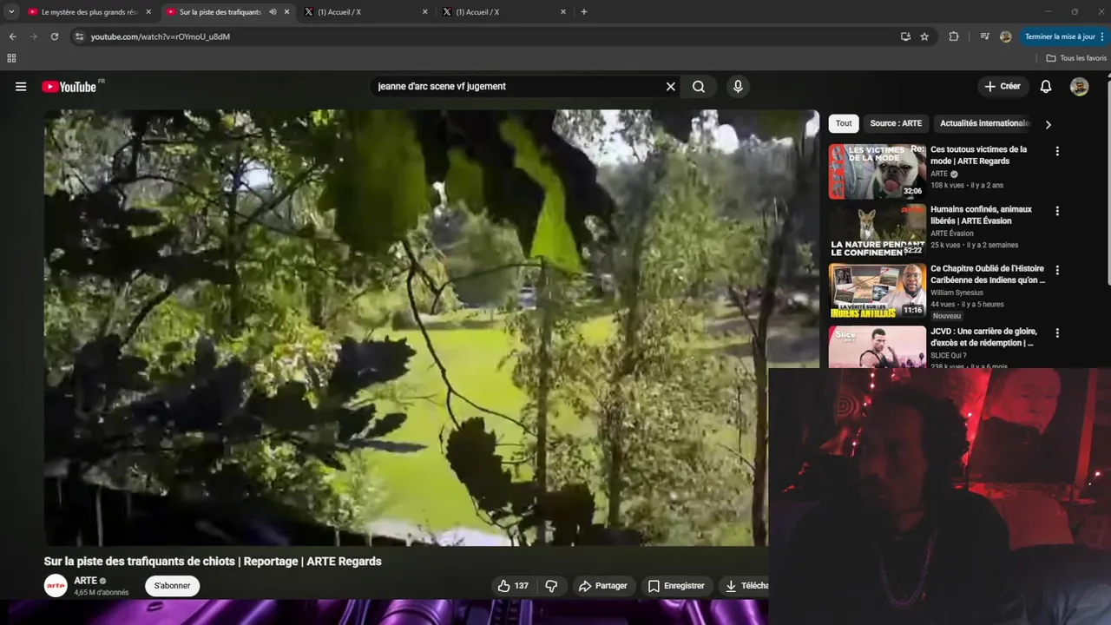Show next filter chips with arrow
Image resolution: width=1111 pixels, height=625 pixels.
(1048, 124)
